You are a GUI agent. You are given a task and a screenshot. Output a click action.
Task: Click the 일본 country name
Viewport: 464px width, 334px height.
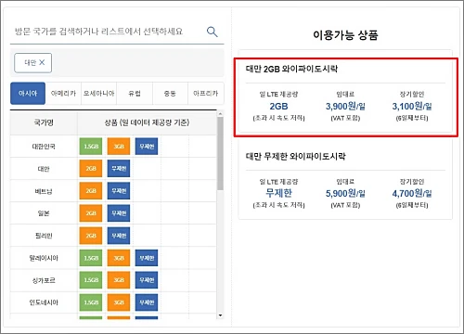pyautogui.click(x=44, y=213)
